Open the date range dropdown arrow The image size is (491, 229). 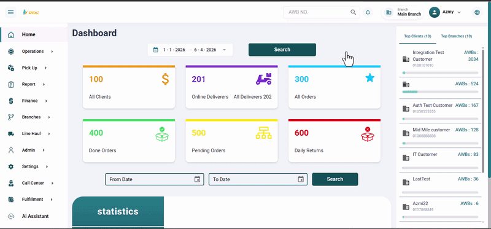224,50
